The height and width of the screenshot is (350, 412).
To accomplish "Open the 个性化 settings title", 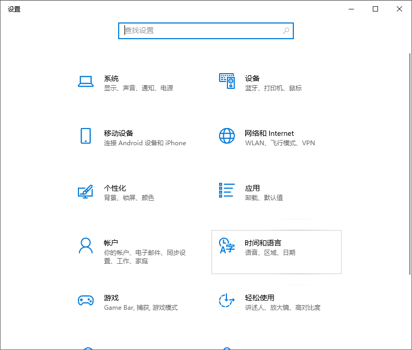I will point(115,188).
